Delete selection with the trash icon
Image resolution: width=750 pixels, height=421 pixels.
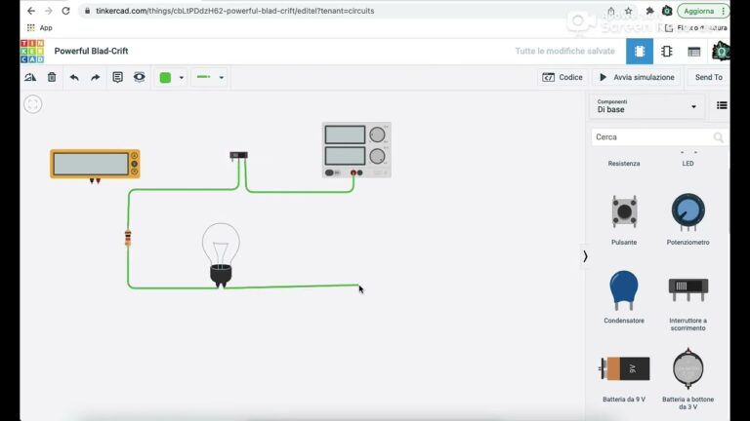coord(52,77)
